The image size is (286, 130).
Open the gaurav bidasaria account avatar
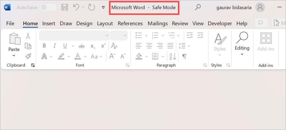(x=260, y=8)
